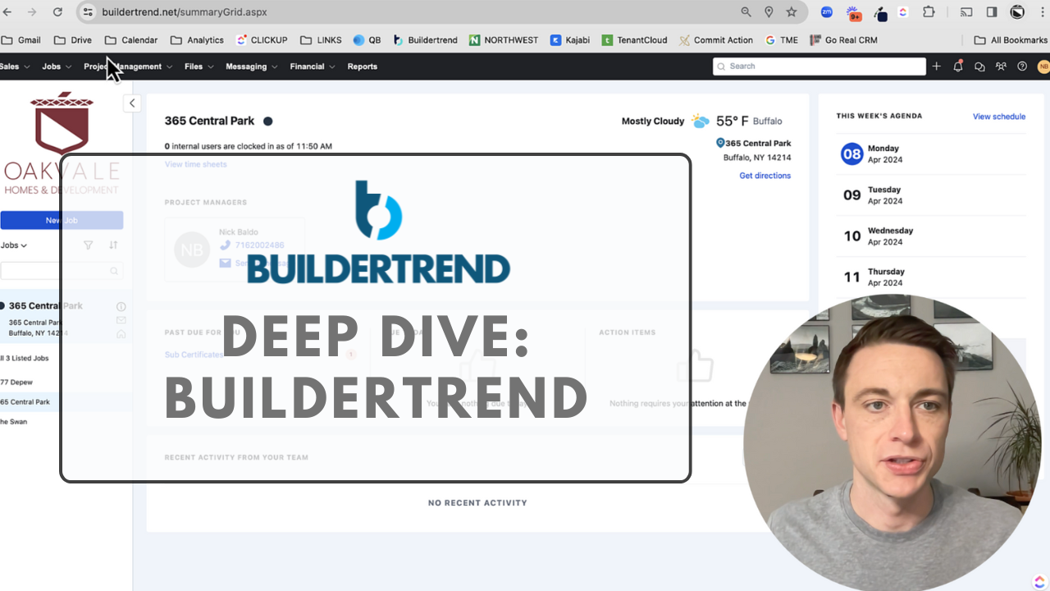The image size is (1050, 591).
Task: Filter the jobs list with funnel icon
Action: (x=89, y=245)
